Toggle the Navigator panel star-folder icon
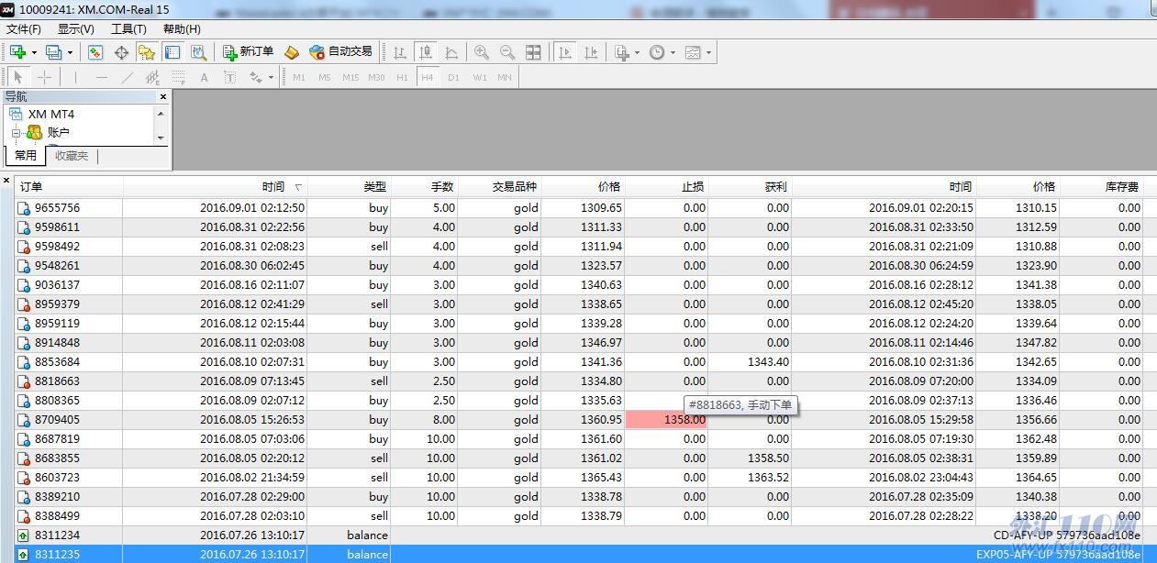1157x563 pixels. click(147, 52)
